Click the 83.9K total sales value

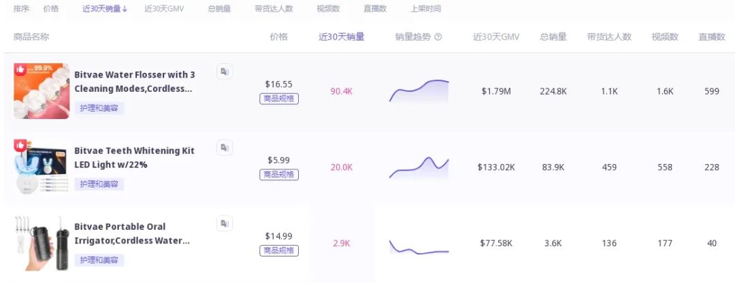pyautogui.click(x=553, y=167)
